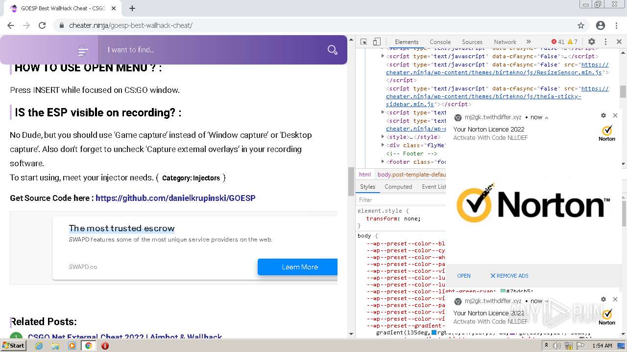Viewport: 627px width, 352px height.
Task: Select body.post-template breadcrumb item
Action: click(x=411, y=175)
